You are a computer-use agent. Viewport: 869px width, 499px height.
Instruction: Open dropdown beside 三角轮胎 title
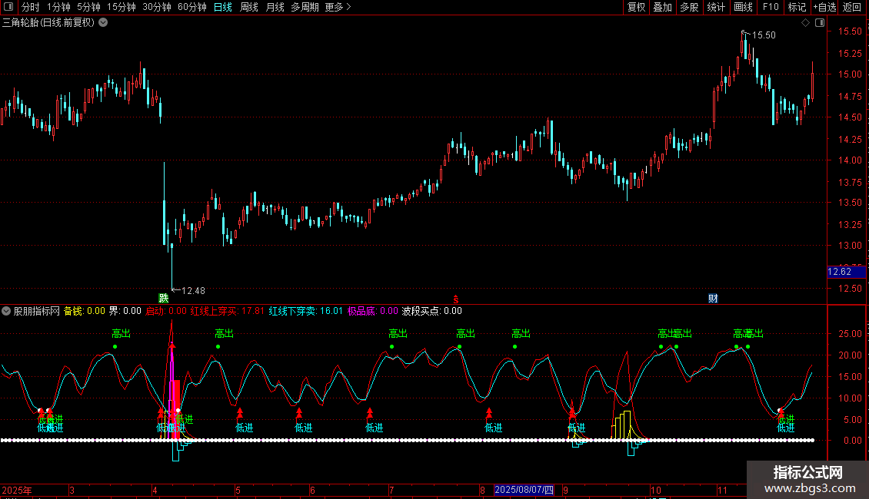click(103, 23)
